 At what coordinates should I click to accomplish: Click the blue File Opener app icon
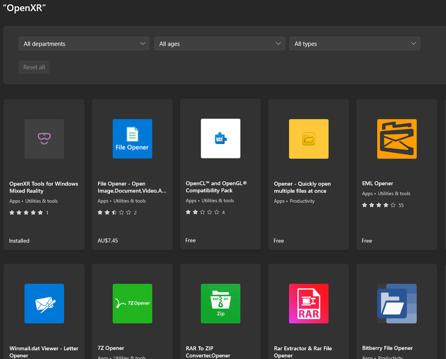click(x=132, y=139)
